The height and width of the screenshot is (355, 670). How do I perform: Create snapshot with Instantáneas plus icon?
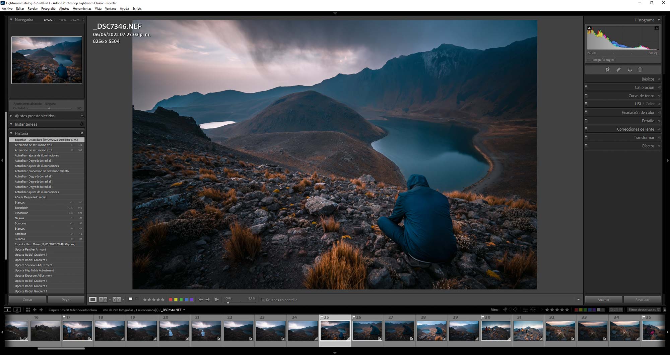pyautogui.click(x=82, y=124)
